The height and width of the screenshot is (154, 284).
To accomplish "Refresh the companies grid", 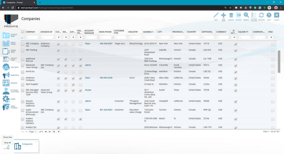I will pos(261,15).
